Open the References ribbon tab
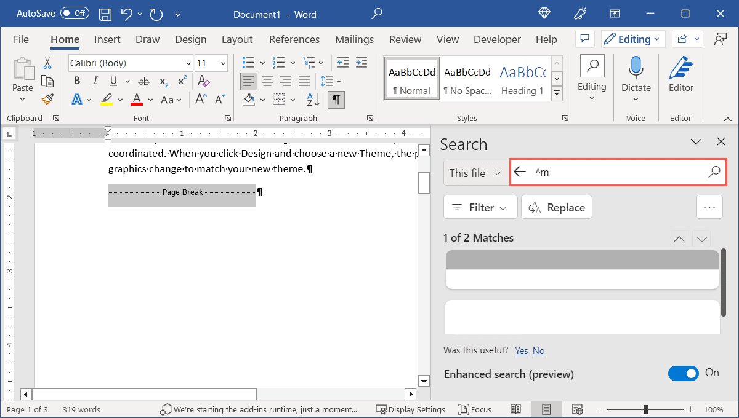 pyautogui.click(x=294, y=39)
